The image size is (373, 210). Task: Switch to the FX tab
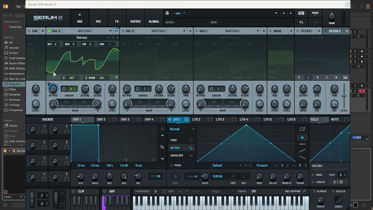coord(117,18)
